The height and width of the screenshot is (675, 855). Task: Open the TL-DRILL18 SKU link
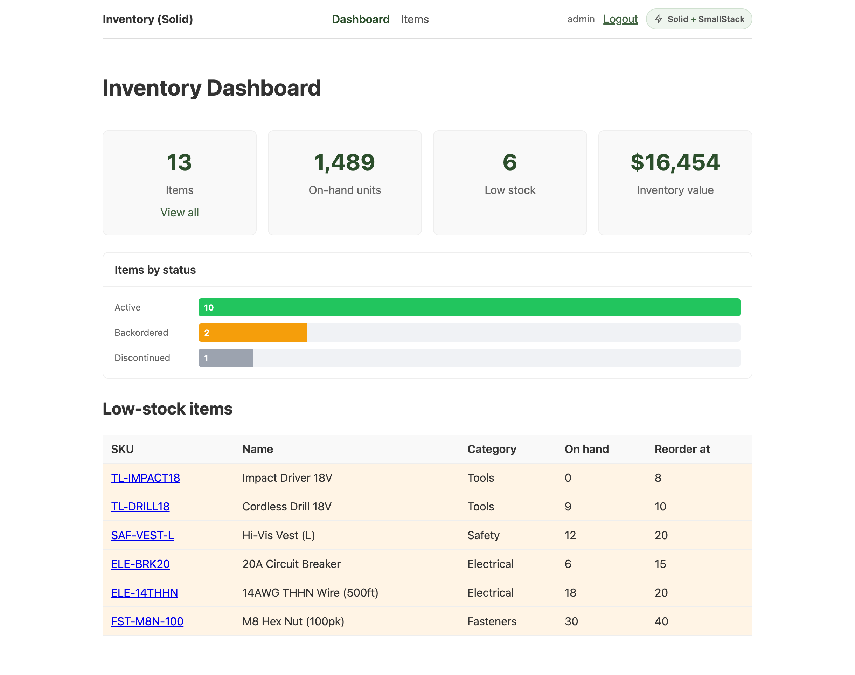click(140, 506)
